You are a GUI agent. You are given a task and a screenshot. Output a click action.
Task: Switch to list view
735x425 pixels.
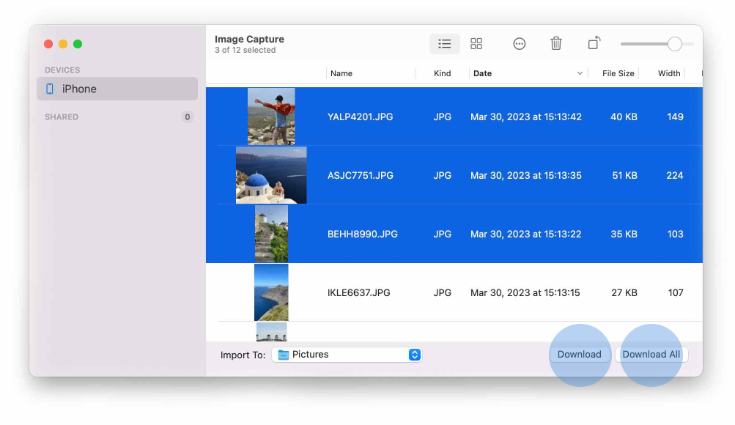[444, 43]
